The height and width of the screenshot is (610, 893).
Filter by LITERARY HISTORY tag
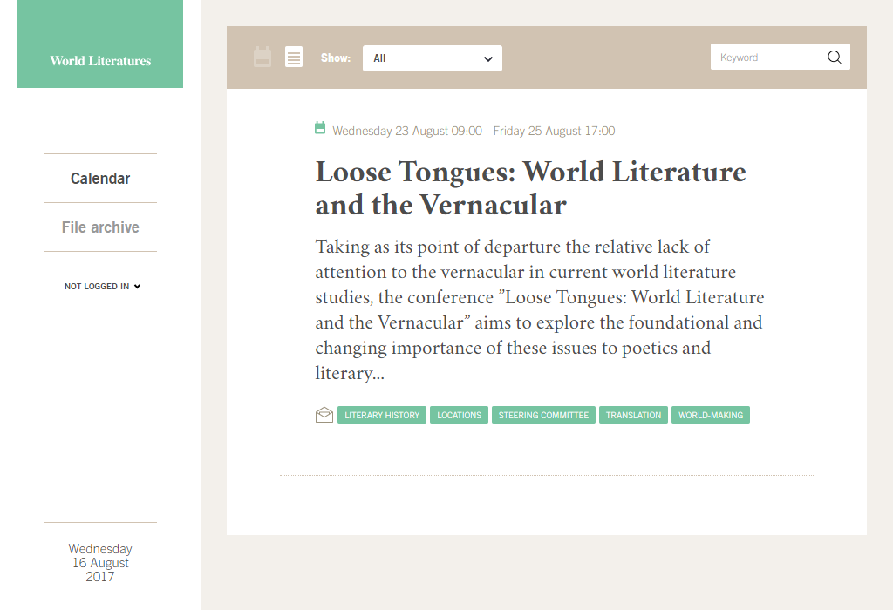point(382,415)
